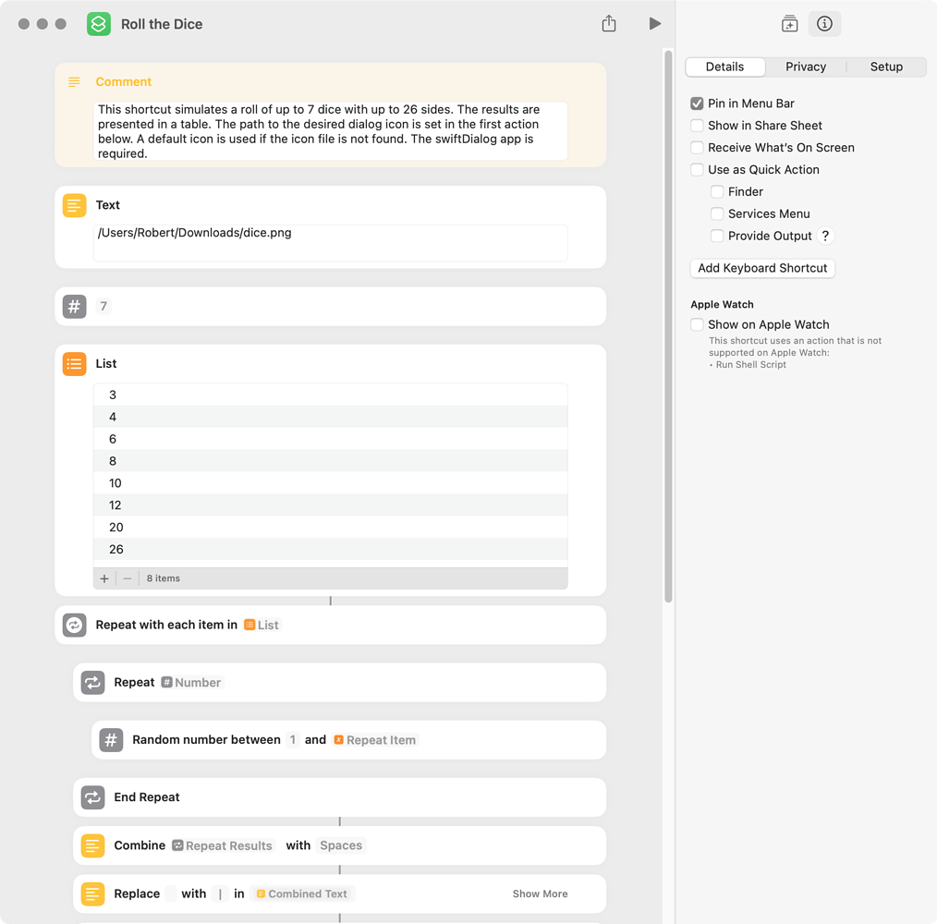Enable Show on Apple Watch

click(696, 324)
